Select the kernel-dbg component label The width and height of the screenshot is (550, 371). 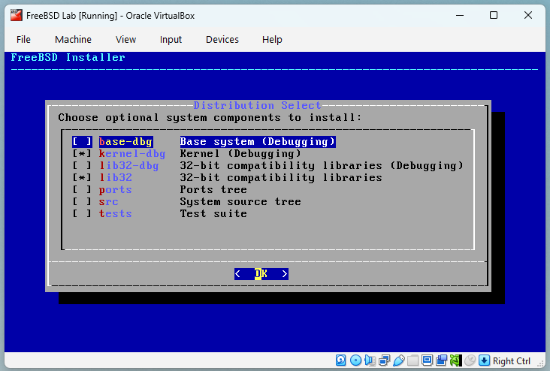132,154
